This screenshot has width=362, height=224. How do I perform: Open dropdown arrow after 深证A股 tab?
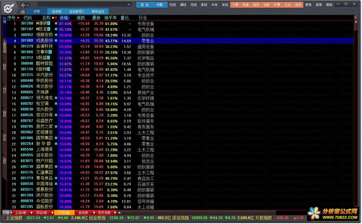52,213
